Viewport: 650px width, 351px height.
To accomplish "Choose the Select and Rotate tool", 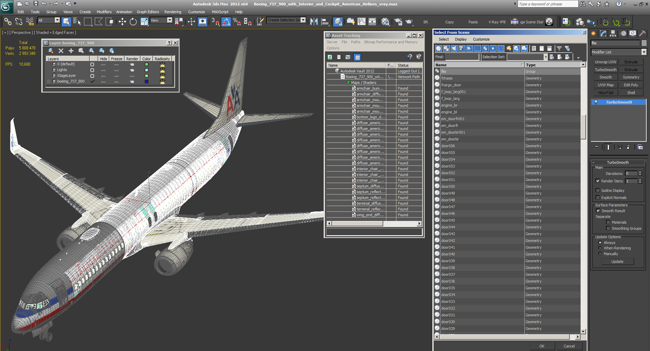I will click(133, 21).
